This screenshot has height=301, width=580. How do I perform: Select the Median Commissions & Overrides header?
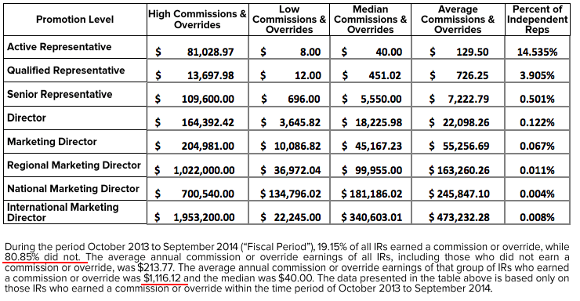click(370, 20)
